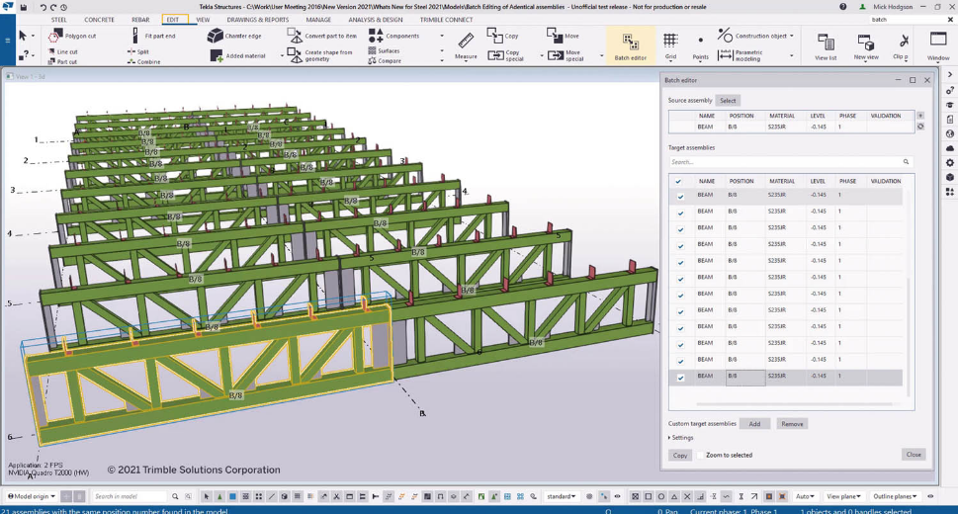Click the Chamfer edge icon
The width and height of the screenshot is (958, 514).
pos(216,36)
